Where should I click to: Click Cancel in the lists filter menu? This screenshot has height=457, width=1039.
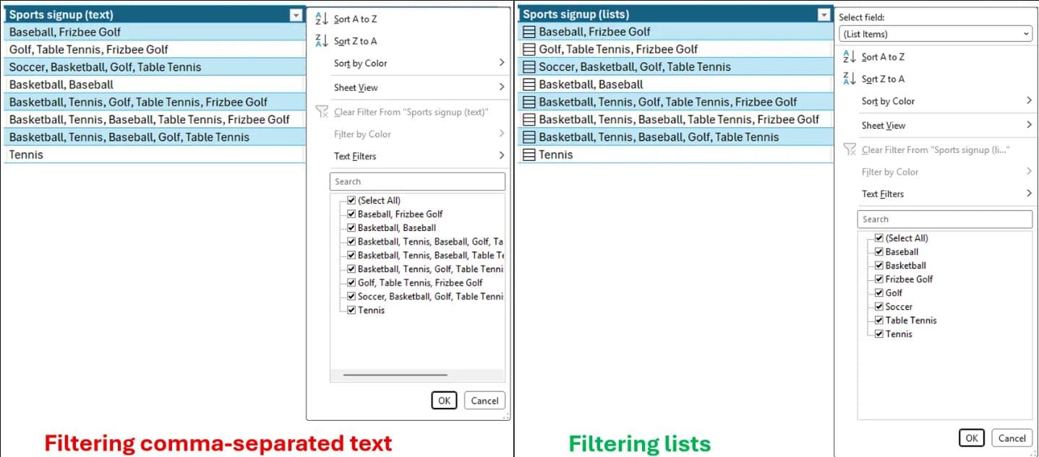click(x=1012, y=438)
